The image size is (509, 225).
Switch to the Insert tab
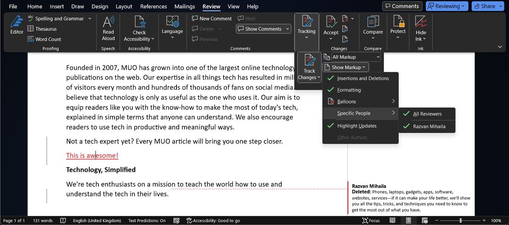(x=57, y=6)
